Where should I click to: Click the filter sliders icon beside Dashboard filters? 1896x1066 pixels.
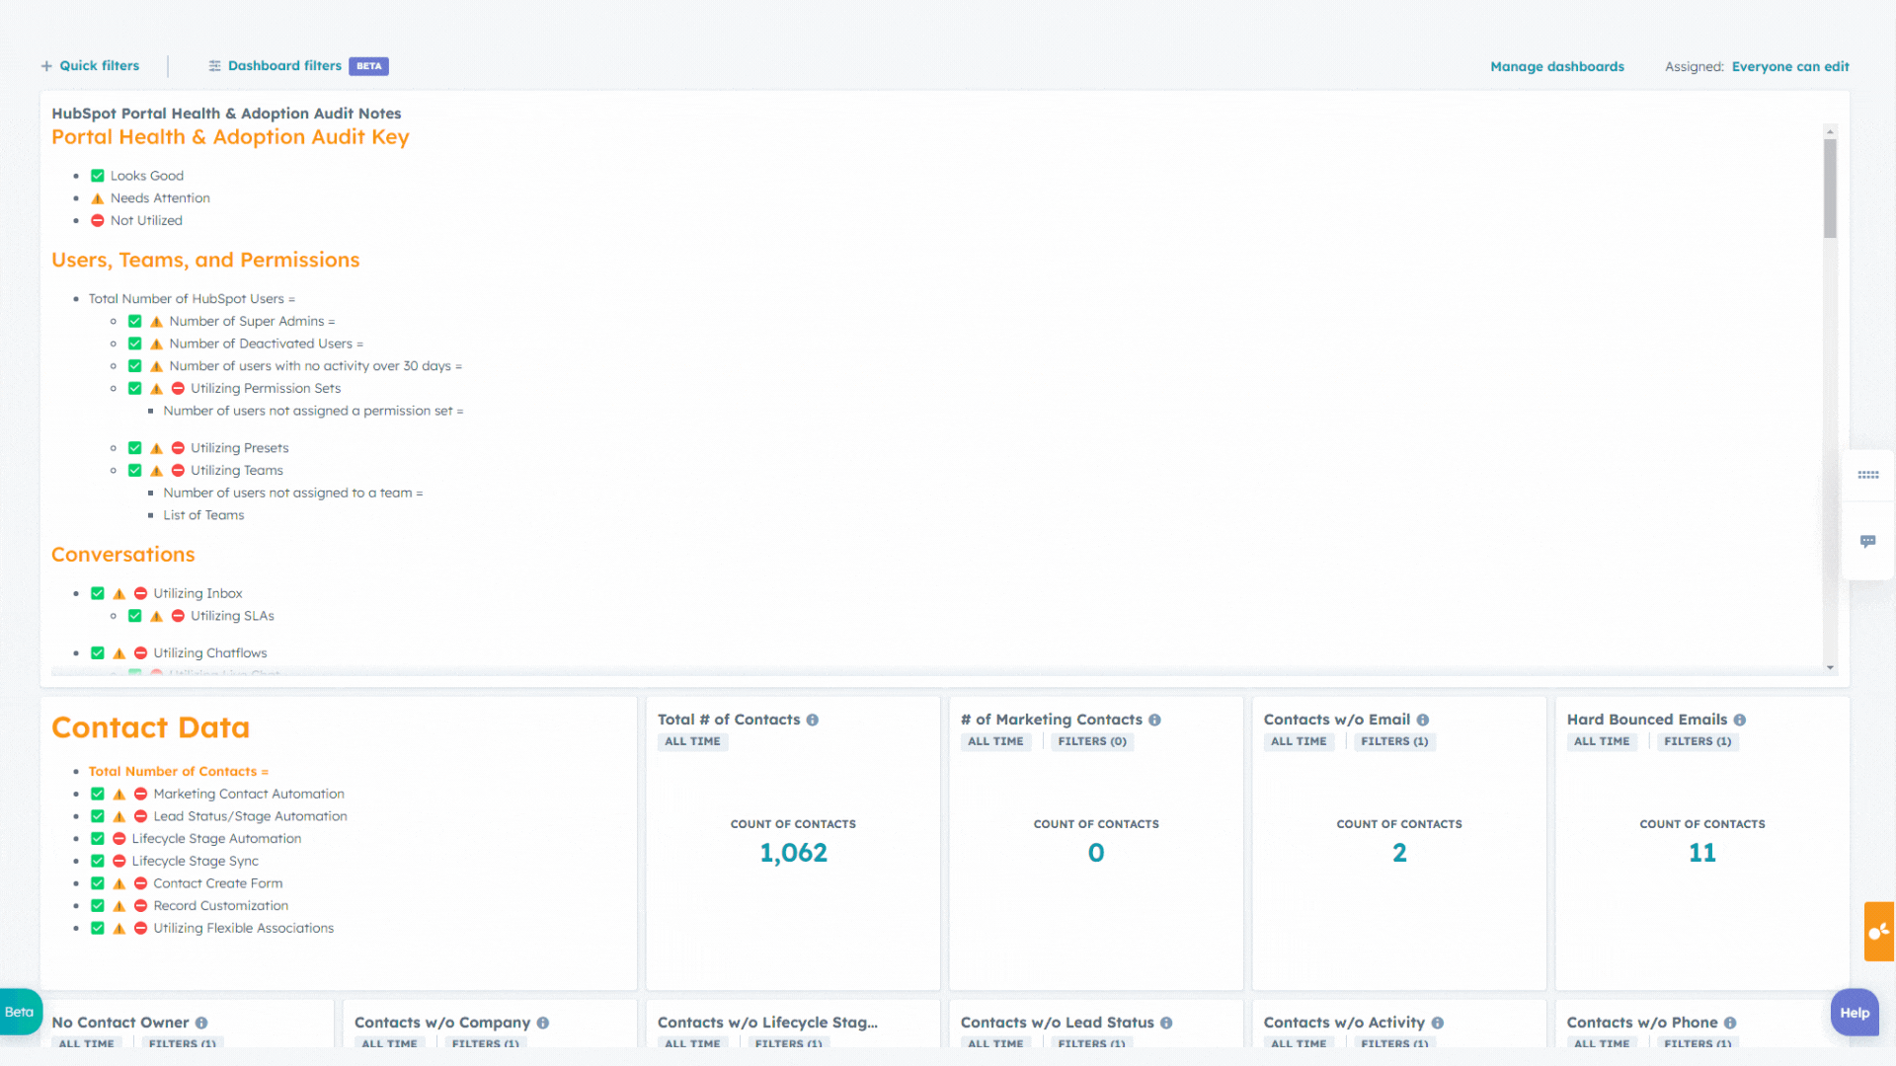214,65
